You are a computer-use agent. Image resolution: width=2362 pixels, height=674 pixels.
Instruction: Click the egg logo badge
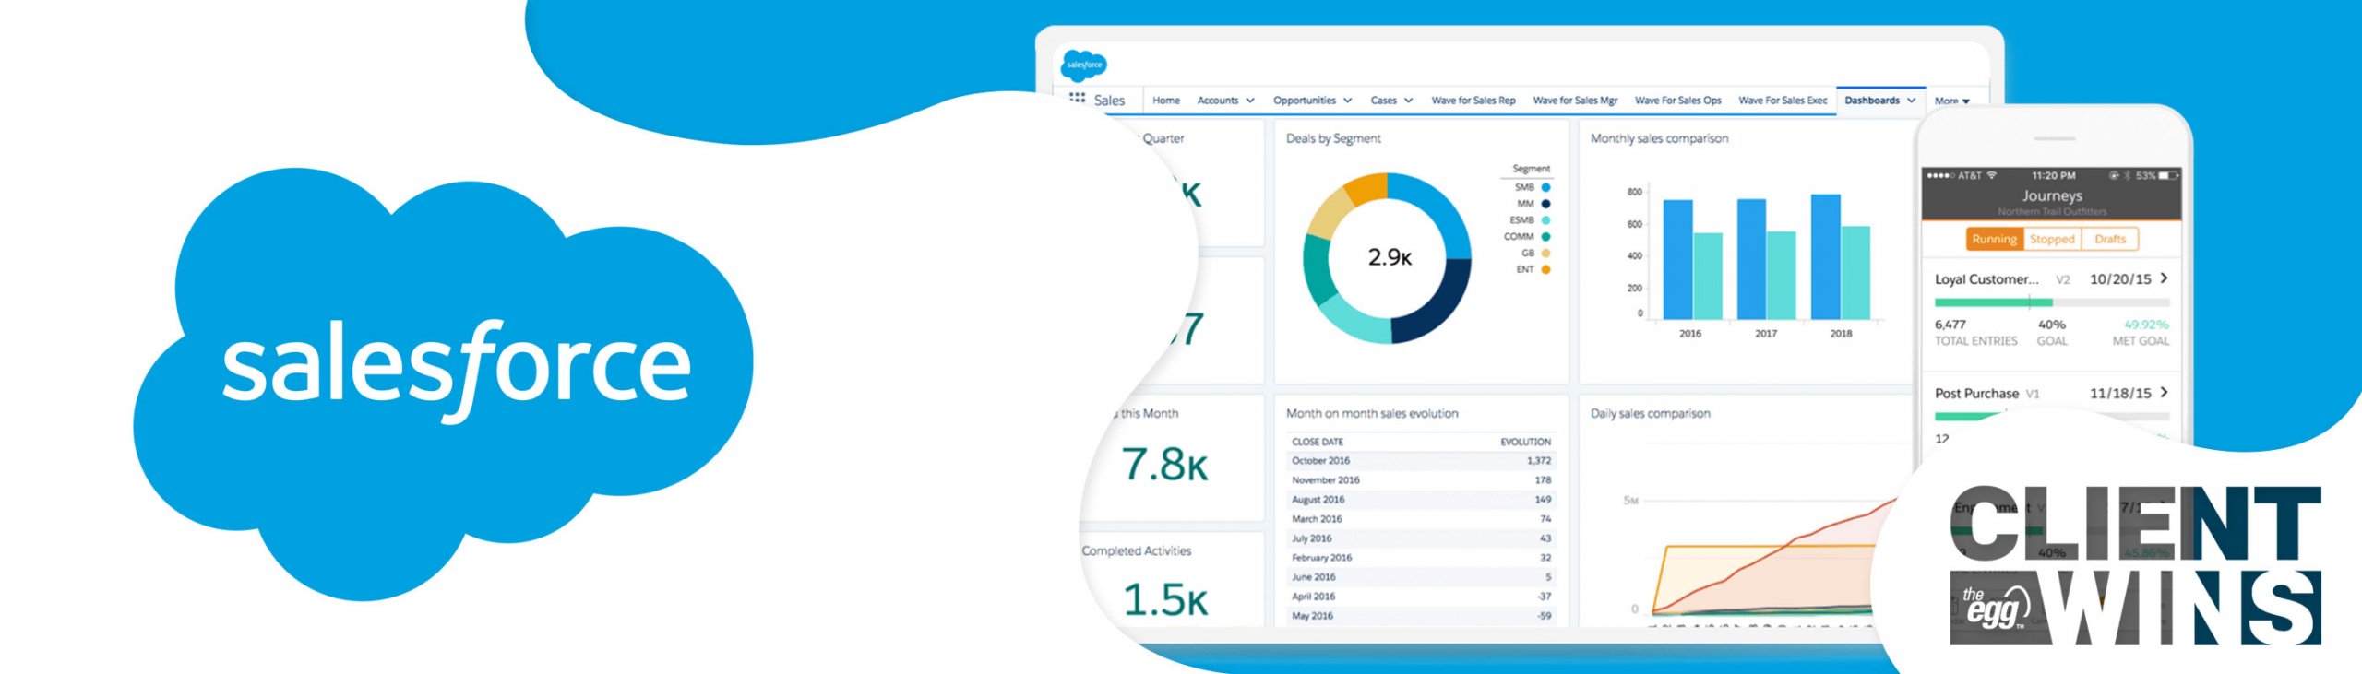(x=1996, y=609)
